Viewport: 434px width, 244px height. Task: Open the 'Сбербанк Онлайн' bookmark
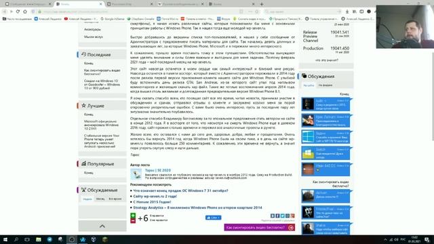click(140, 19)
